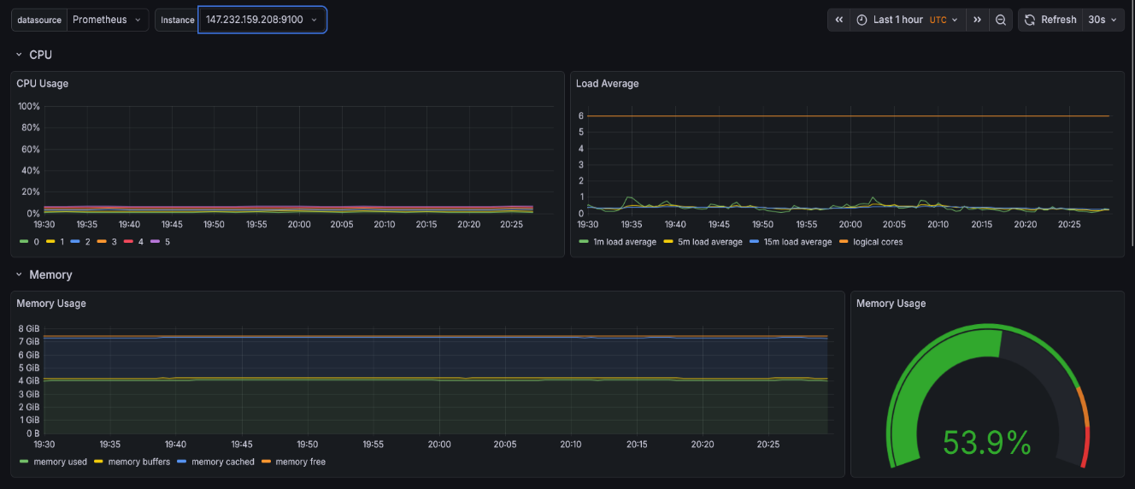Toggle the '5m load average' legend series
Viewport: 1135px width, 489px height.
coord(709,242)
